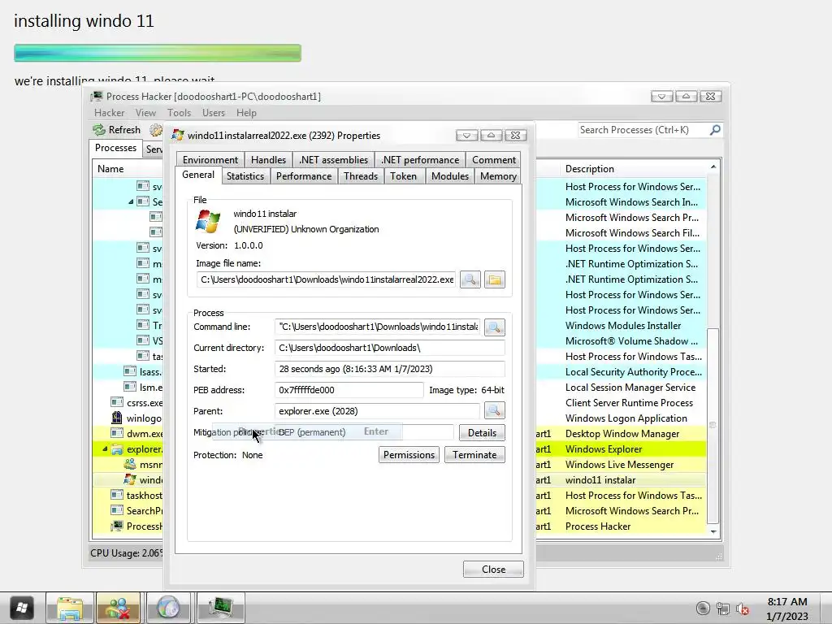Open the file location folder icon button
The image size is (832, 624).
[x=495, y=279]
